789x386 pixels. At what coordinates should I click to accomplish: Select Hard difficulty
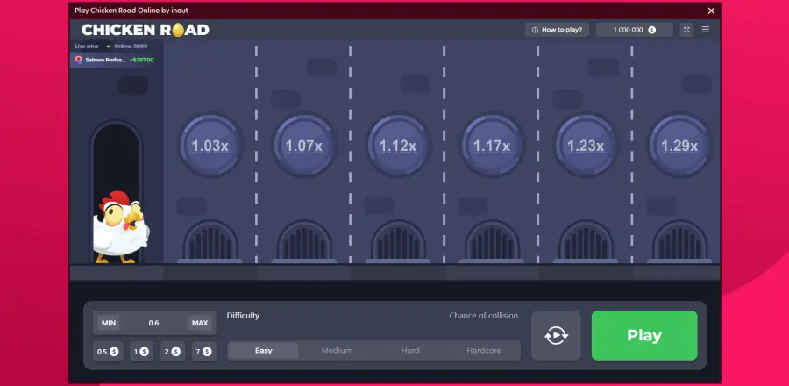coord(410,350)
